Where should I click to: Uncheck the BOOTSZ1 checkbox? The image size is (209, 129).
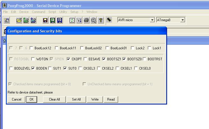[104, 59]
